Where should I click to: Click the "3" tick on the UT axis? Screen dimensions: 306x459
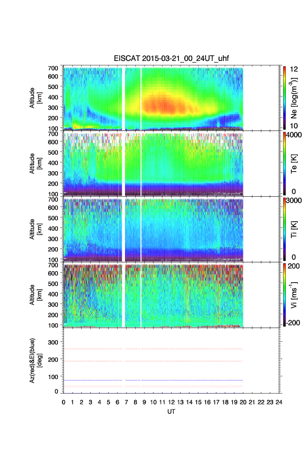[90, 402]
